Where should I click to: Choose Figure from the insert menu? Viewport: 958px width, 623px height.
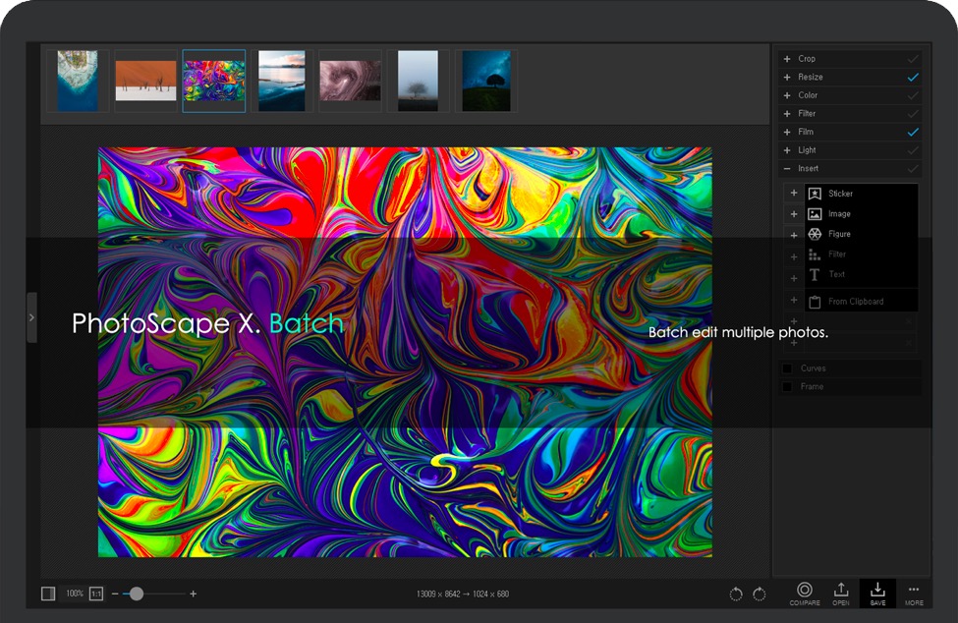(838, 234)
